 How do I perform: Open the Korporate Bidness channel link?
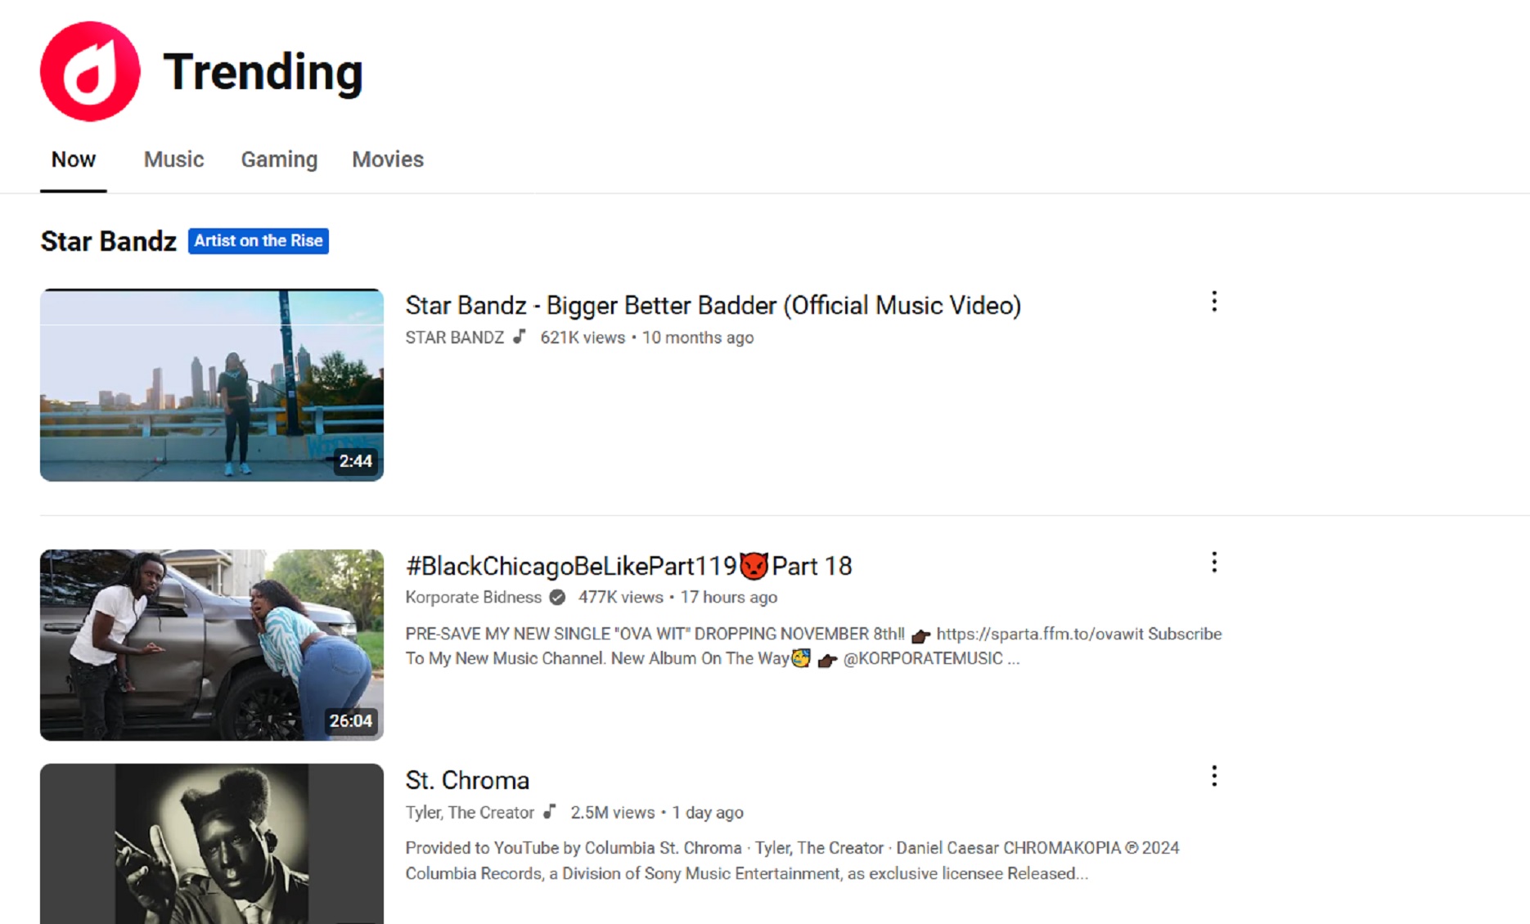coord(473,598)
